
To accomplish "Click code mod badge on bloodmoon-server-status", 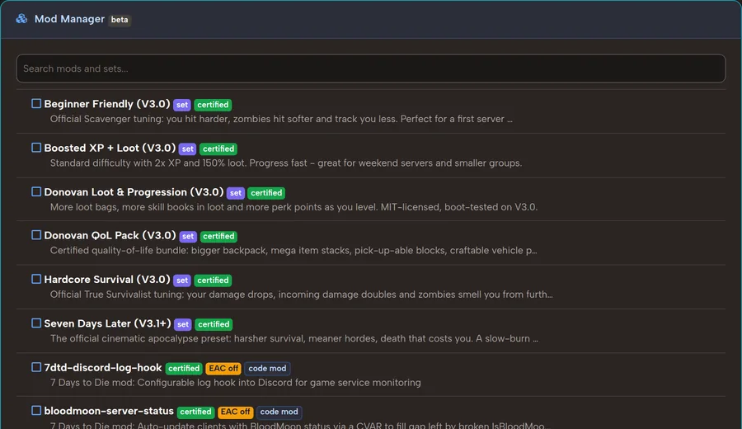I will (x=279, y=412).
